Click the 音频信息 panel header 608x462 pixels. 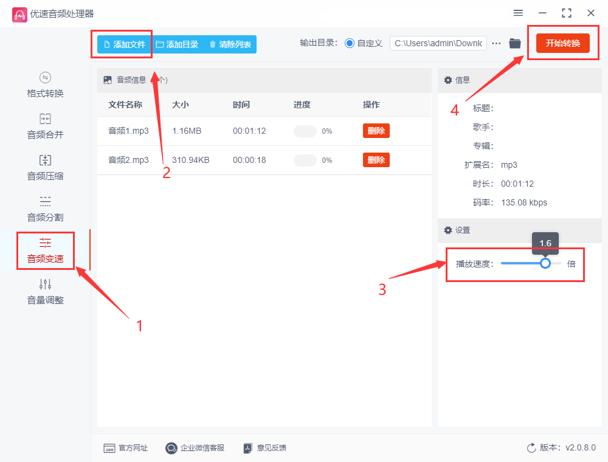coord(125,80)
